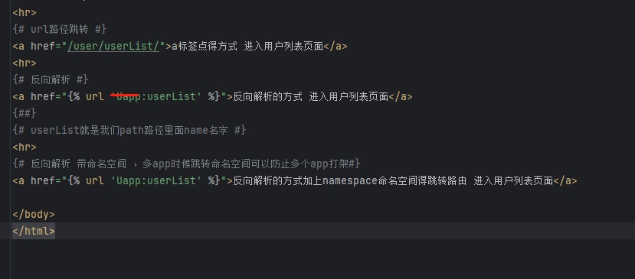Click the text '反向解析的方式 进入用户列表页面'
The height and width of the screenshot is (279, 635).
pos(311,96)
